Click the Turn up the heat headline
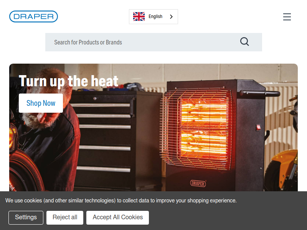 coord(69,81)
